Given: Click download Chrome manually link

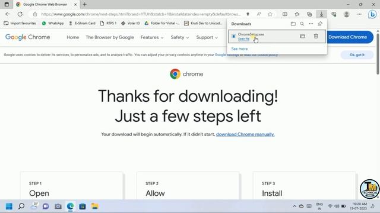Looking at the screenshot, I should pyautogui.click(x=245, y=134).
